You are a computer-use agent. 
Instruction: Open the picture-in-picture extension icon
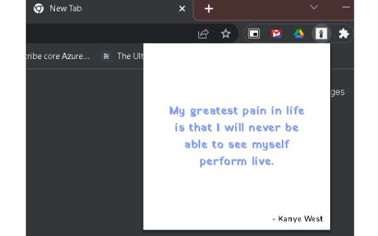pyautogui.click(x=254, y=34)
